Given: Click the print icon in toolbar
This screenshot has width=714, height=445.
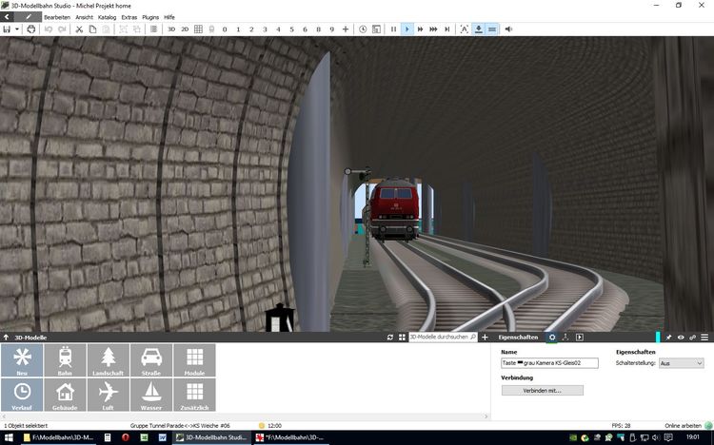Looking at the screenshot, I should (x=31, y=29).
